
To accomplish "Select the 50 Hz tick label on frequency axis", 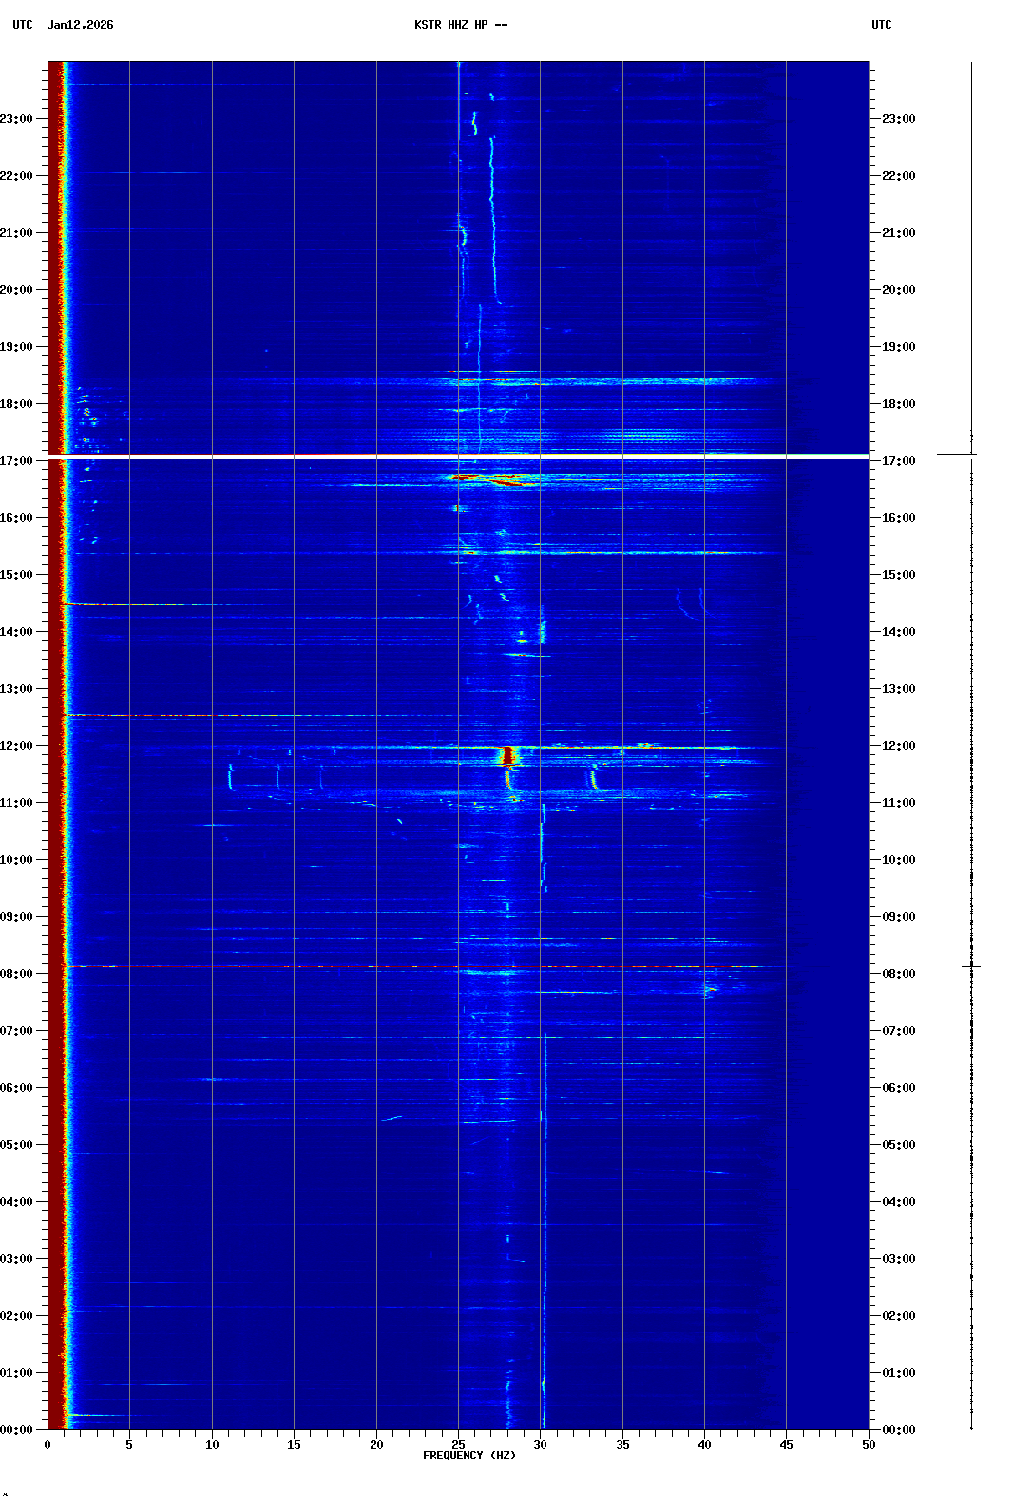I will pyautogui.click(x=869, y=1444).
